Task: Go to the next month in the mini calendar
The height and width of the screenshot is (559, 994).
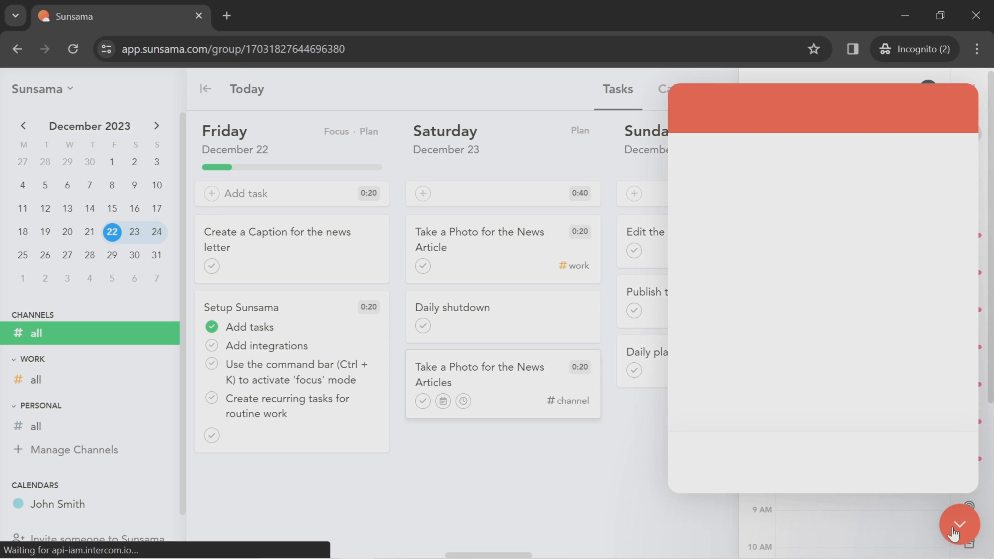Action: pos(156,126)
